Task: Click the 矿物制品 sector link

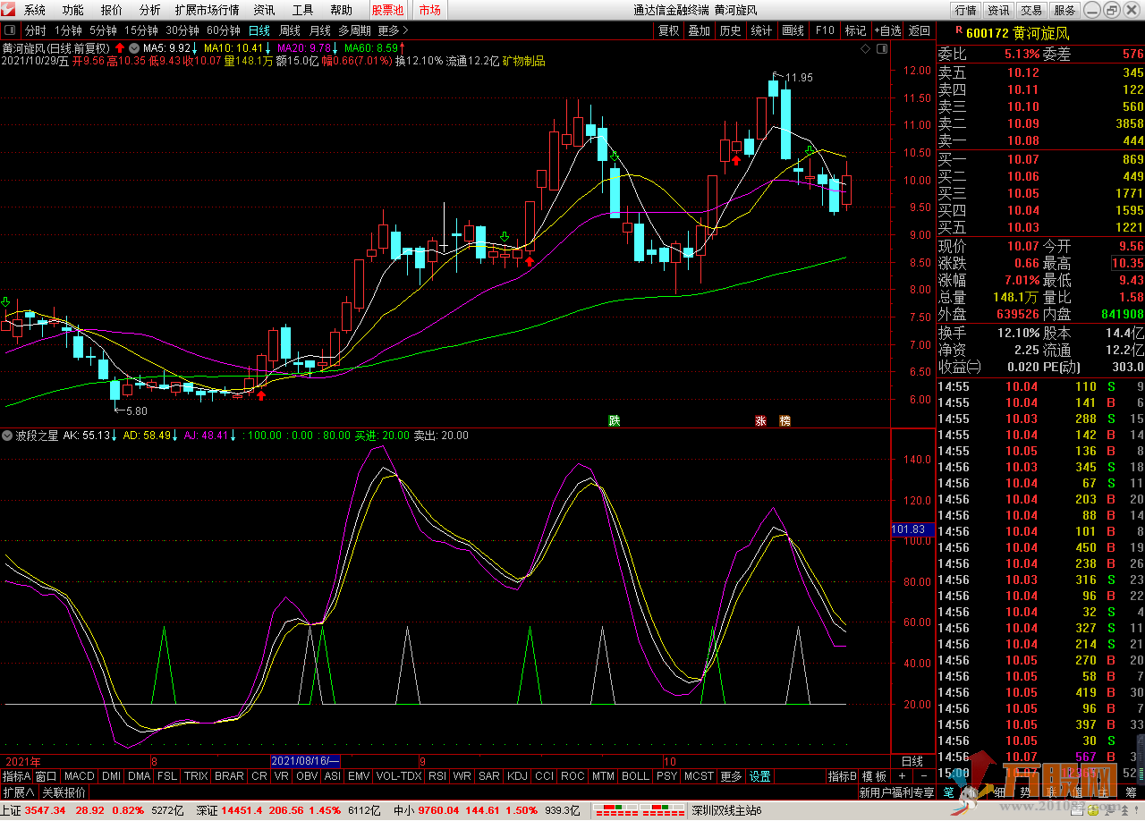Action: 524,61
